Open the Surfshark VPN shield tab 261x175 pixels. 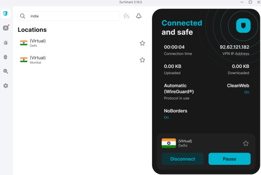(x=6, y=14)
